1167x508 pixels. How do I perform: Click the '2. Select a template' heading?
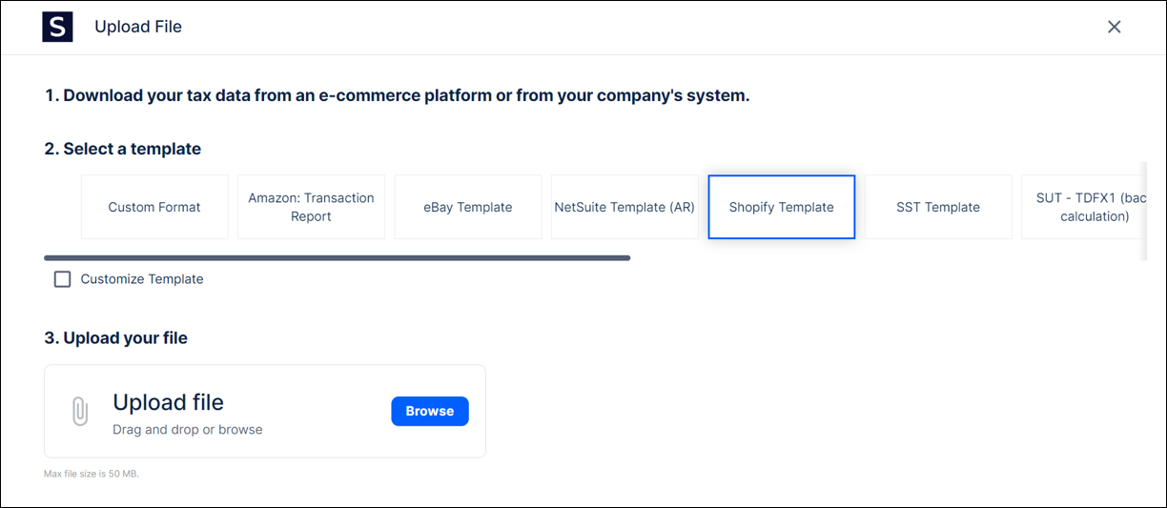coord(122,149)
